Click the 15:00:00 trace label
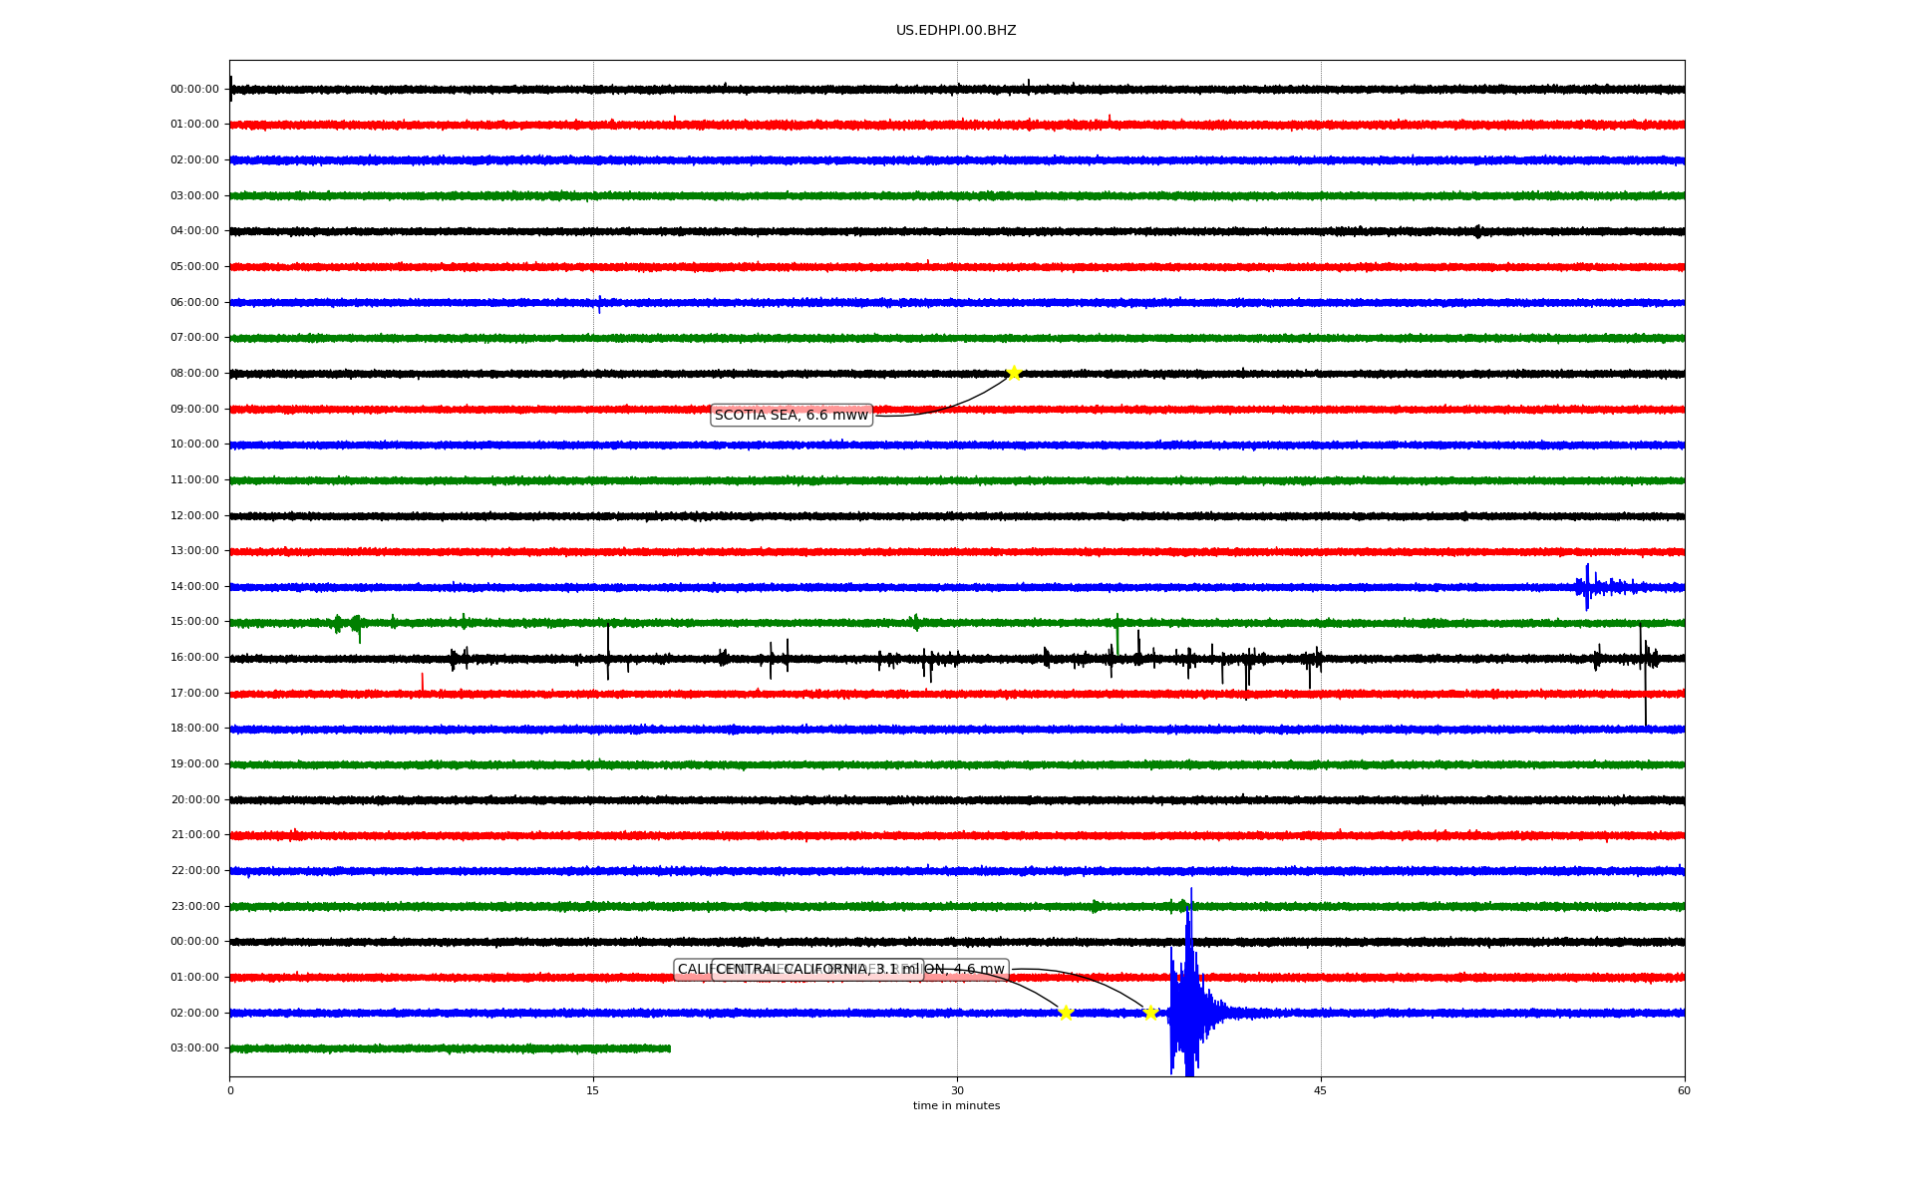 click(x=194, y=622)
